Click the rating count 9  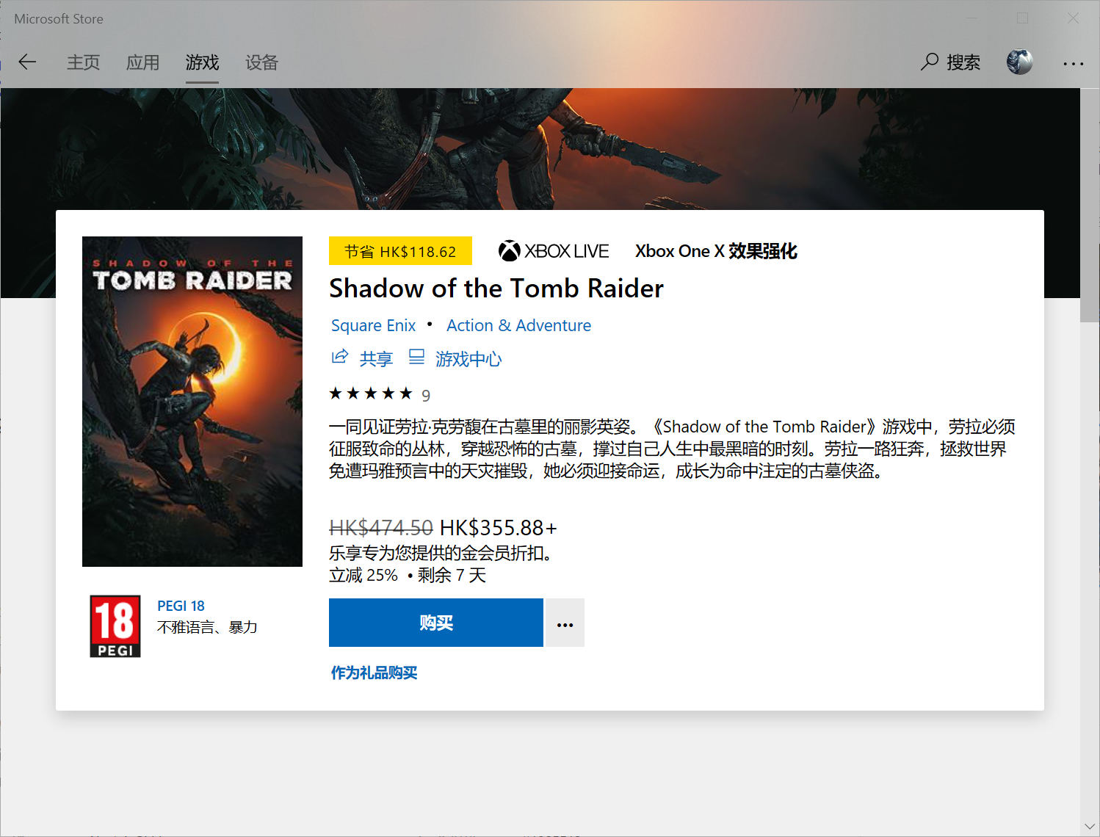pyautogui.click(x=426, y=396)
